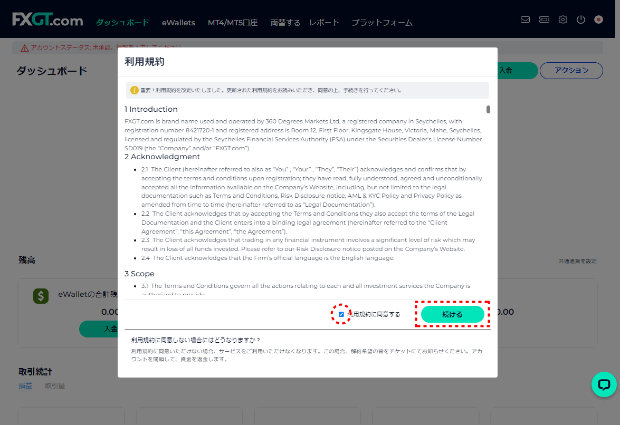
Task: Click the warning triangle status icon
Action: (24, 48)
